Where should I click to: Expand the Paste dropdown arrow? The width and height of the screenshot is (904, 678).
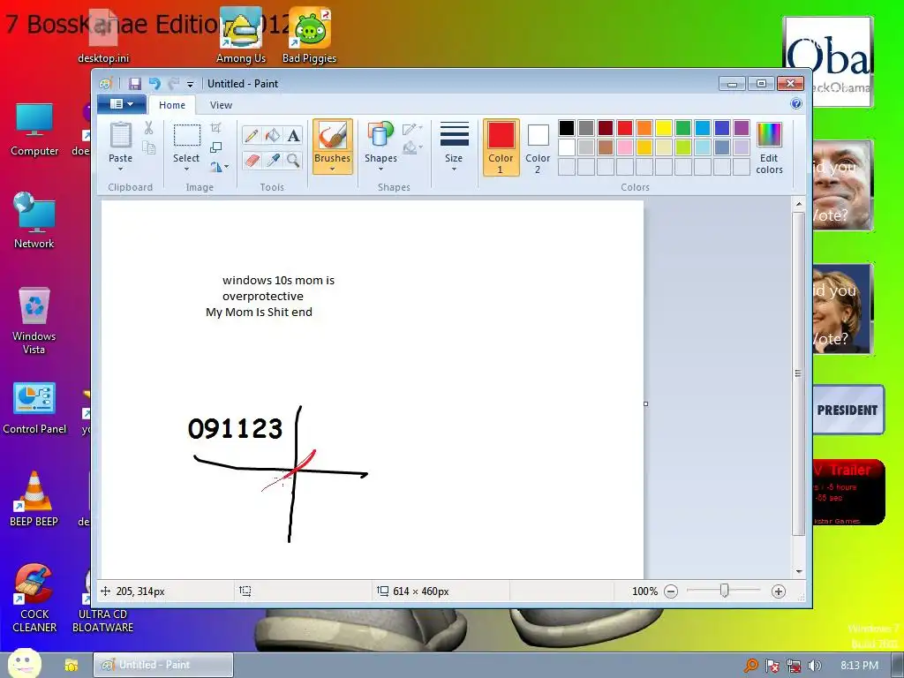120,169
